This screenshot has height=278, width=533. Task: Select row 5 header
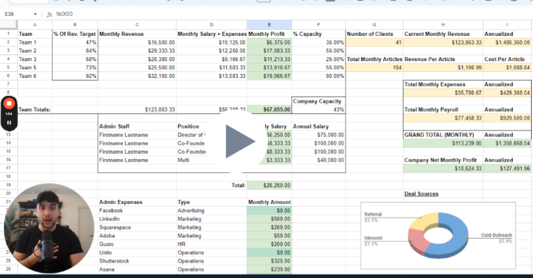click(x=9, y=68)
